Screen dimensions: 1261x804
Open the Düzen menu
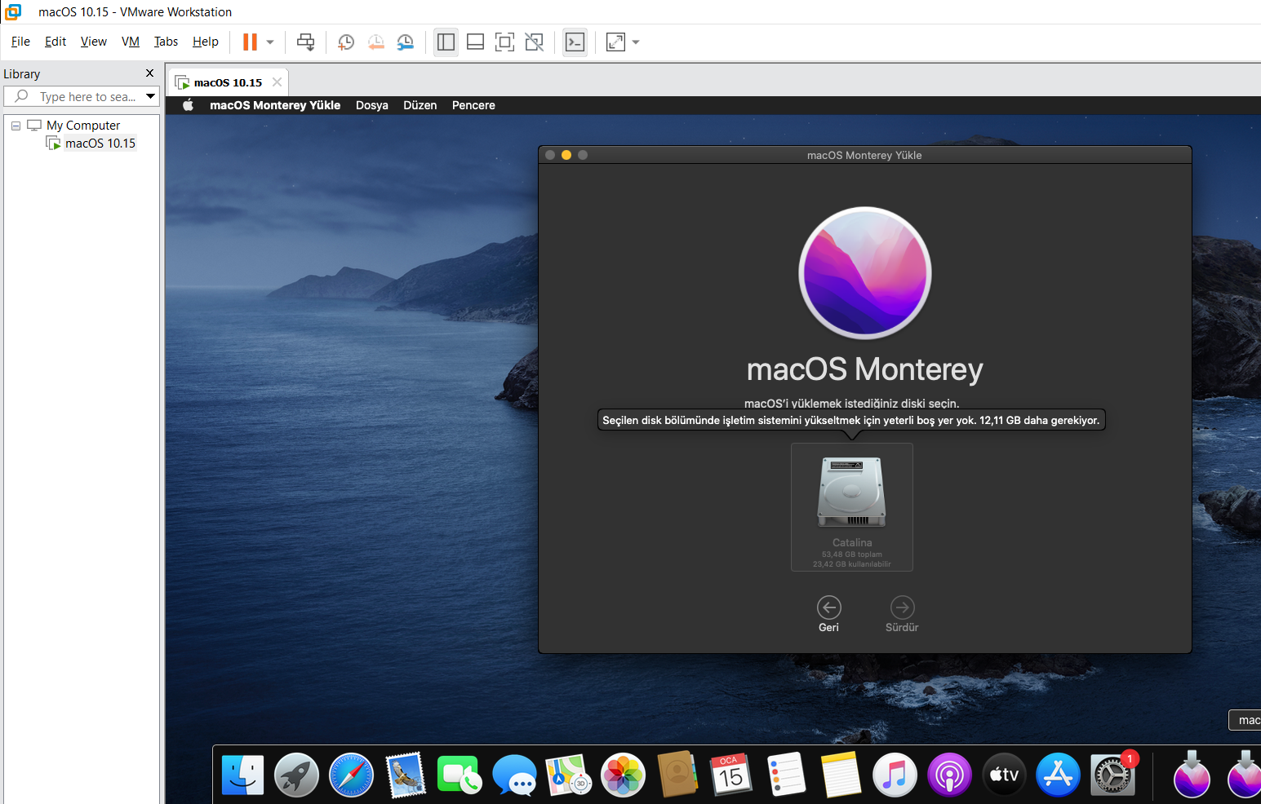(x=420, y=105)
